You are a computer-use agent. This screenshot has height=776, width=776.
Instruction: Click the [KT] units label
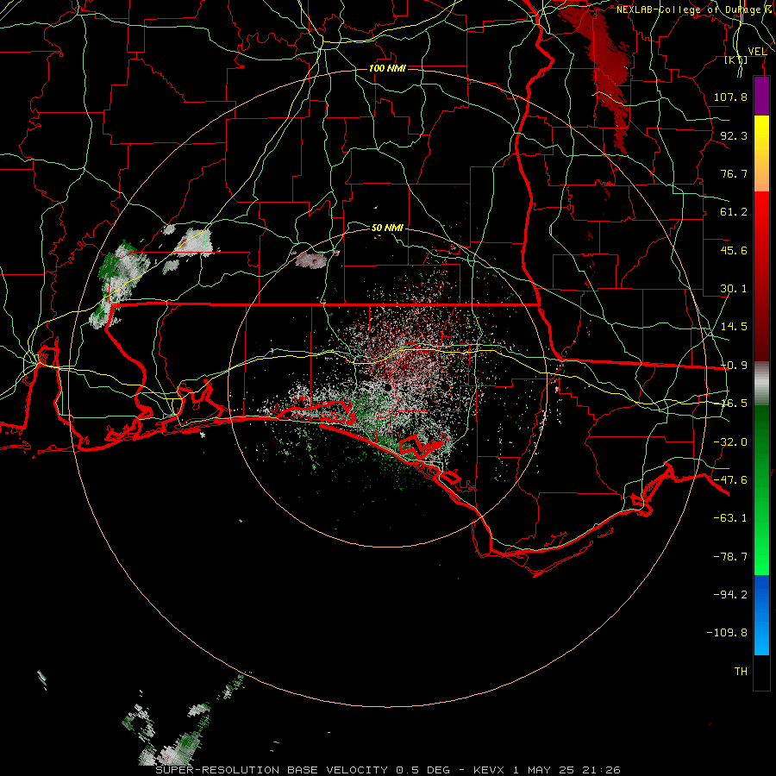(736, 59)
